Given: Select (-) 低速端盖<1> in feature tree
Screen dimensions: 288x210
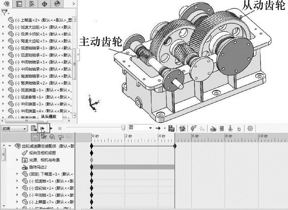Looking at the screenshot, I should (x=43, y=90).
